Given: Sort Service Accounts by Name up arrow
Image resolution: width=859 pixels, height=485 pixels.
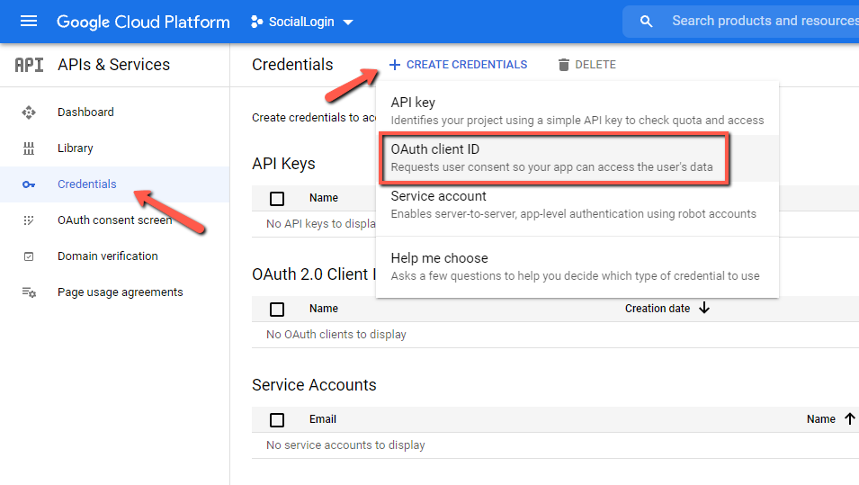Looking at the screenshot, I should (850, 418).
